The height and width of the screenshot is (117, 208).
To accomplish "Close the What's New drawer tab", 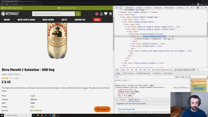I will (x=139, y=99).
